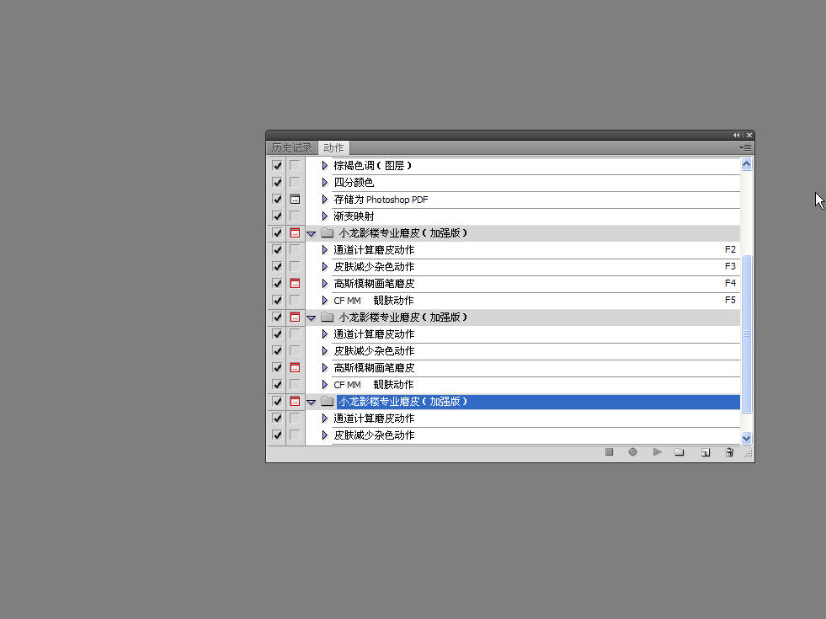Toggle the checkbox beside 四分颜色
Screen dimensions: 826x619
coord(277,182)
